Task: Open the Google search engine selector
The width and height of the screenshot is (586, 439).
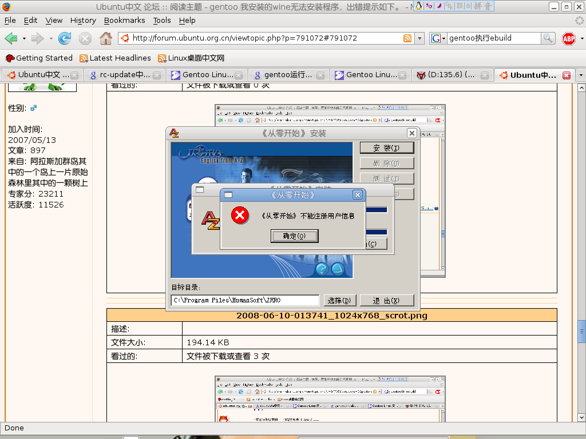Action: point(438,38)
